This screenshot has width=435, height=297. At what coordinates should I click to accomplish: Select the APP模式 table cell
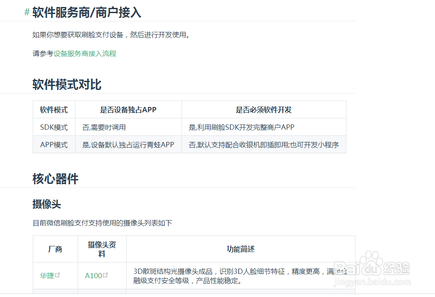(54, 145)
